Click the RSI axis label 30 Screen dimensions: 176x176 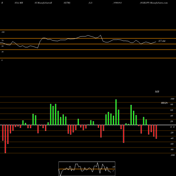(2, 52)
